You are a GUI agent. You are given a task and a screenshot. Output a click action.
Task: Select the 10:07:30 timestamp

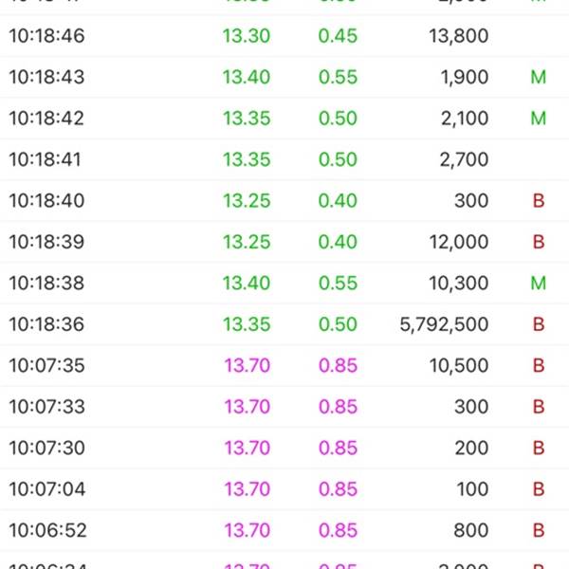47,448
